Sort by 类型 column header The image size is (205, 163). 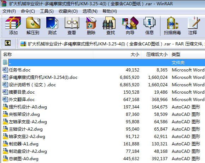[187, 55]
